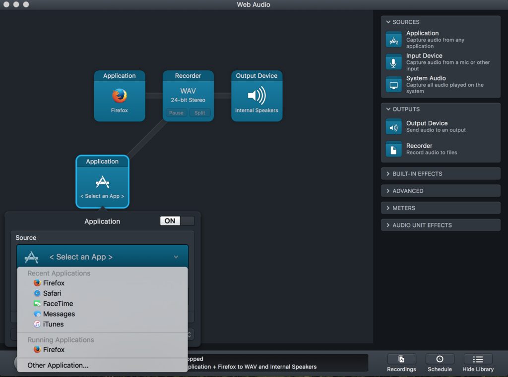The image size is (508, 377).
Task: Select Other Application... menu entry
Action: click(102, 365)
